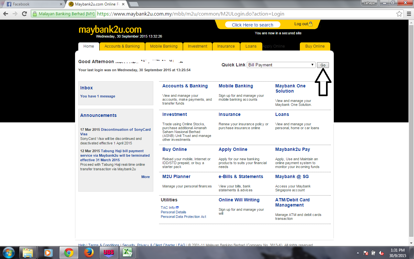This screenshot has width=414, height=259.
Task: Click the Investment section heading link
Action: pyautogui.click(x=175, y=114)
